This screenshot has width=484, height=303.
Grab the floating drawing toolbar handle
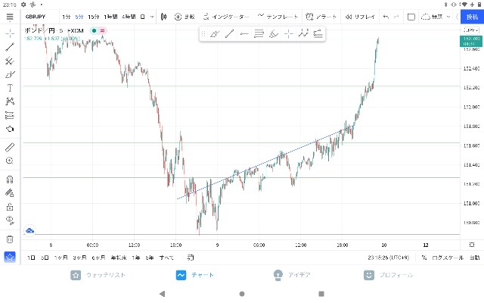coord(203,33)
